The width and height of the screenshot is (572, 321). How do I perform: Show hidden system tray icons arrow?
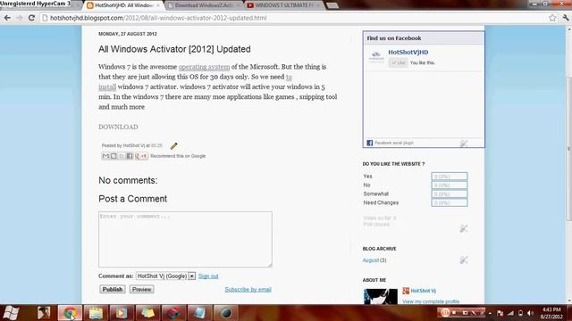coord(490,313)
